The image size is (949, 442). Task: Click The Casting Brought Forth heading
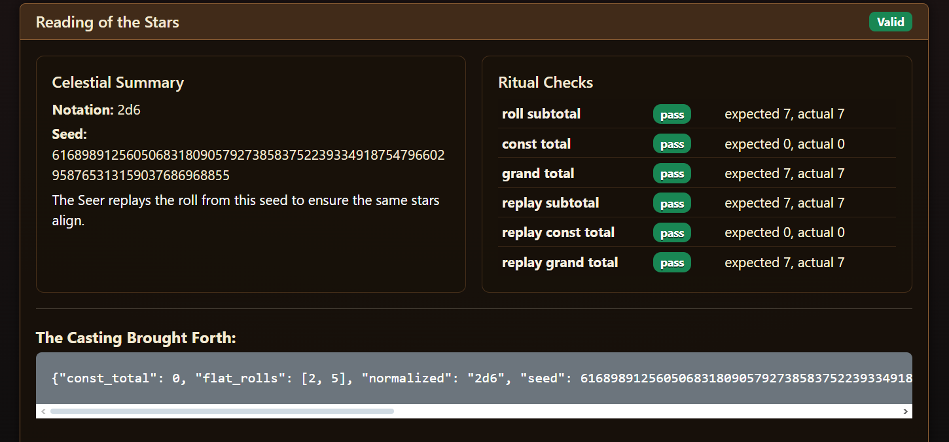click(135, 338)
